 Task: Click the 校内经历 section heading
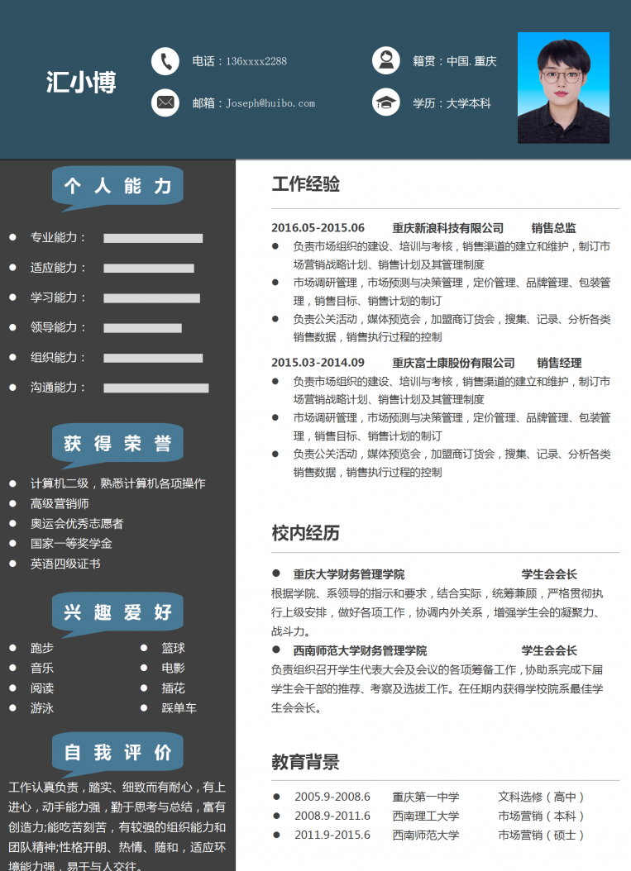pos(305,533)
